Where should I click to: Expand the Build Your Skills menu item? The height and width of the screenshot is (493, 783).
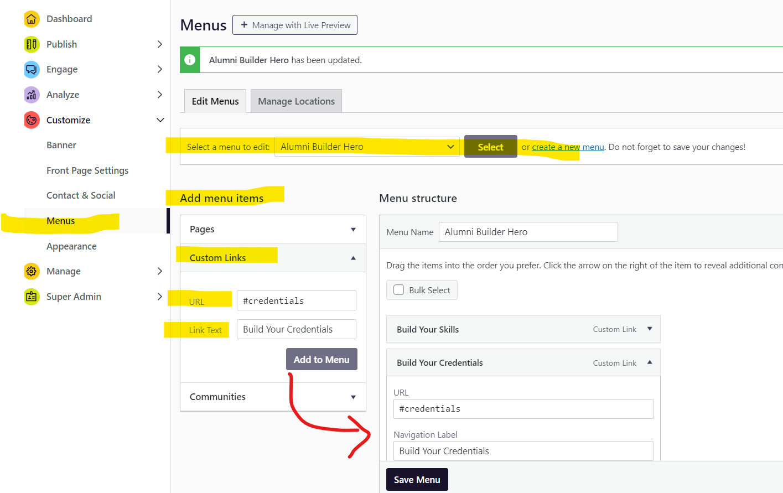pos(650,329)
